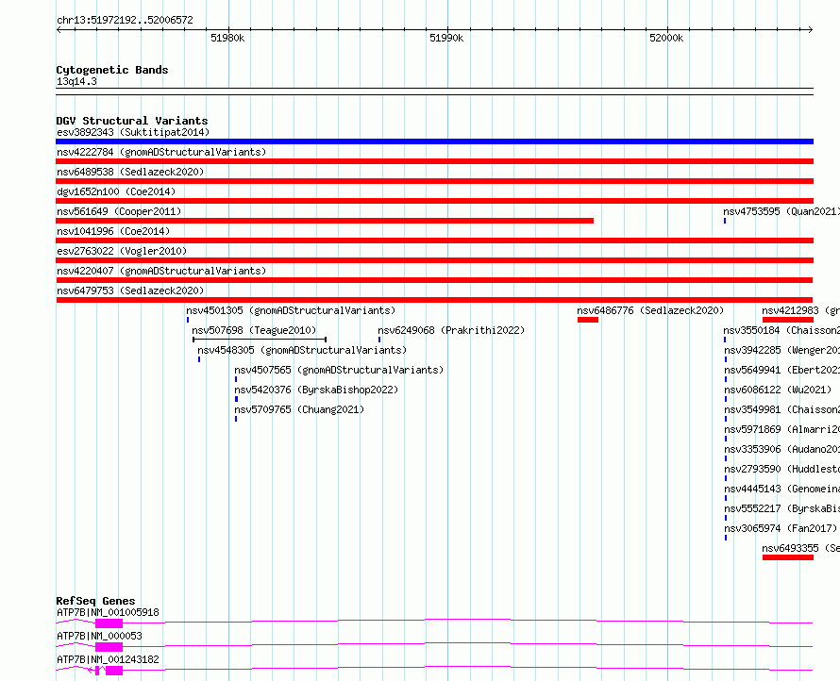The image size is (840, 681).
Task: Click the shorter red bar under nsv561649
Action: 325,221
